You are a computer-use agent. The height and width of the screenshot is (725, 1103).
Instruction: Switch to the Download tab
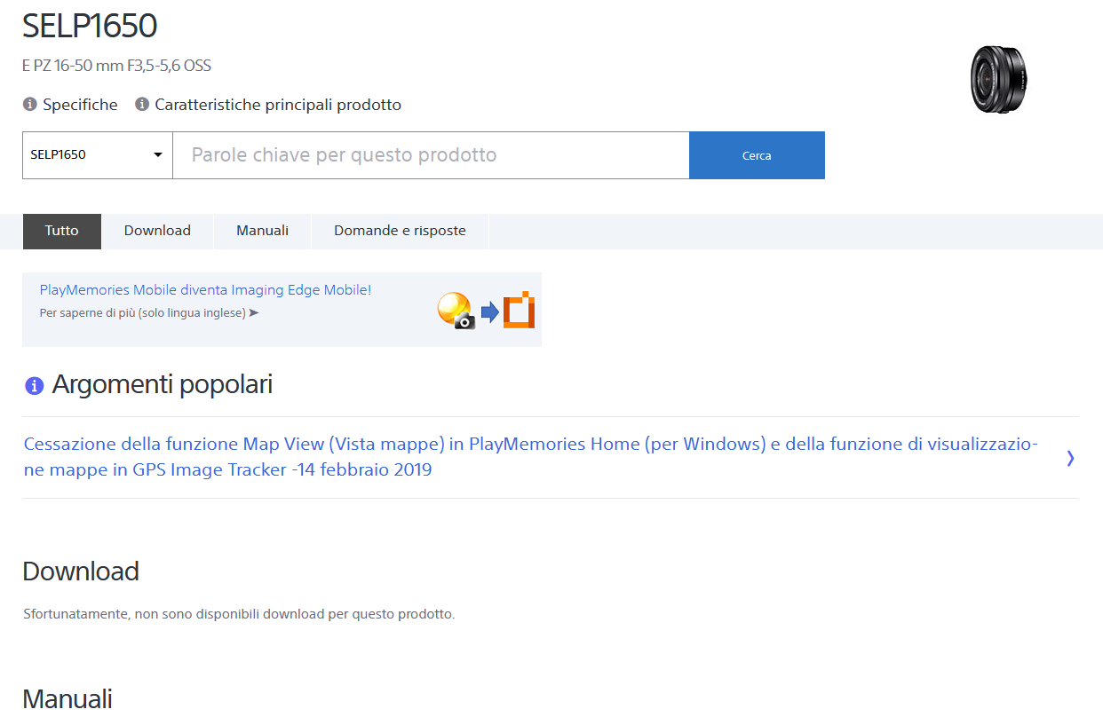click(157, 231)
